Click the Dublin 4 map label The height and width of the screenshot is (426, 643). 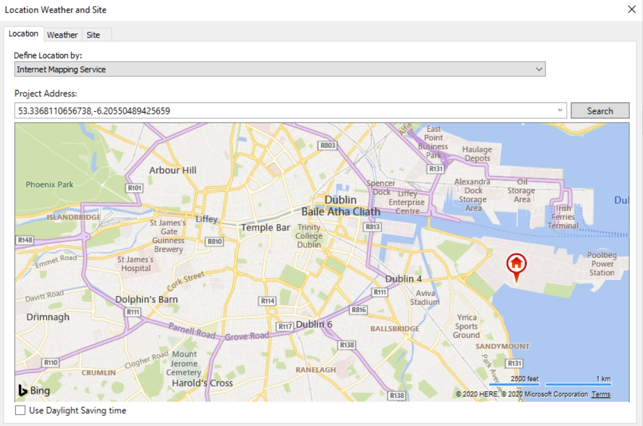[403, 279]
